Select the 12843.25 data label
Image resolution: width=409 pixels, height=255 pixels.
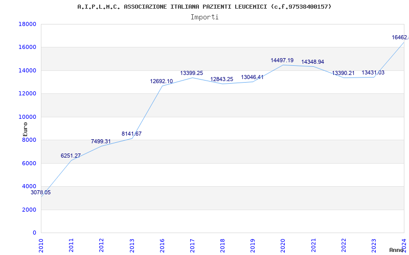[222, 80]
